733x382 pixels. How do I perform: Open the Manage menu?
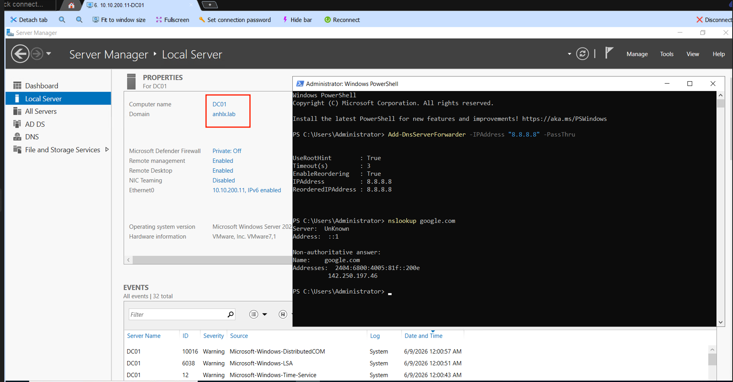pos(637,54)
